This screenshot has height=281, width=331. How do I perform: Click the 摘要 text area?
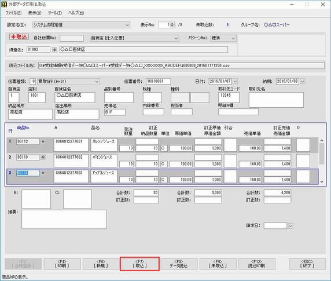(x=64, y=220)
